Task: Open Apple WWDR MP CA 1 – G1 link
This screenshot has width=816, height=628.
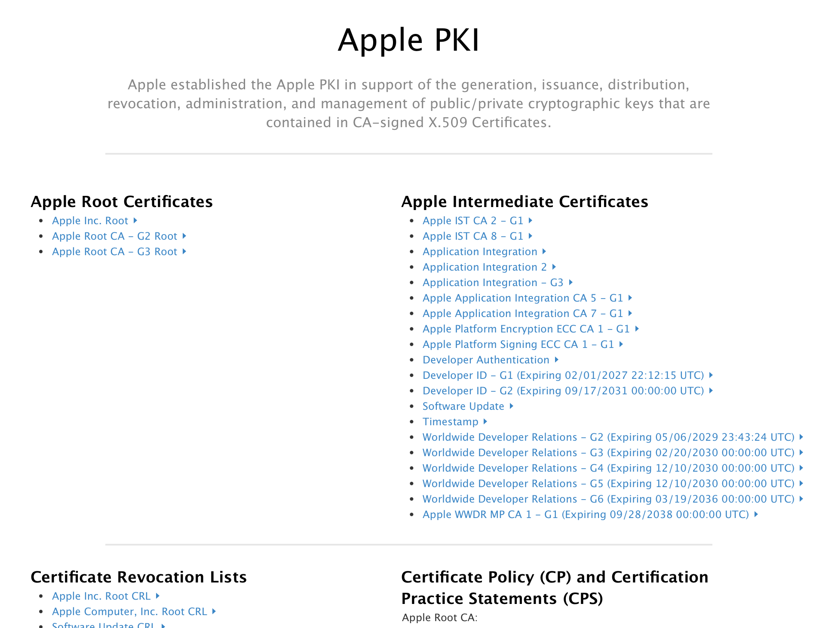Action: (590, 515)
